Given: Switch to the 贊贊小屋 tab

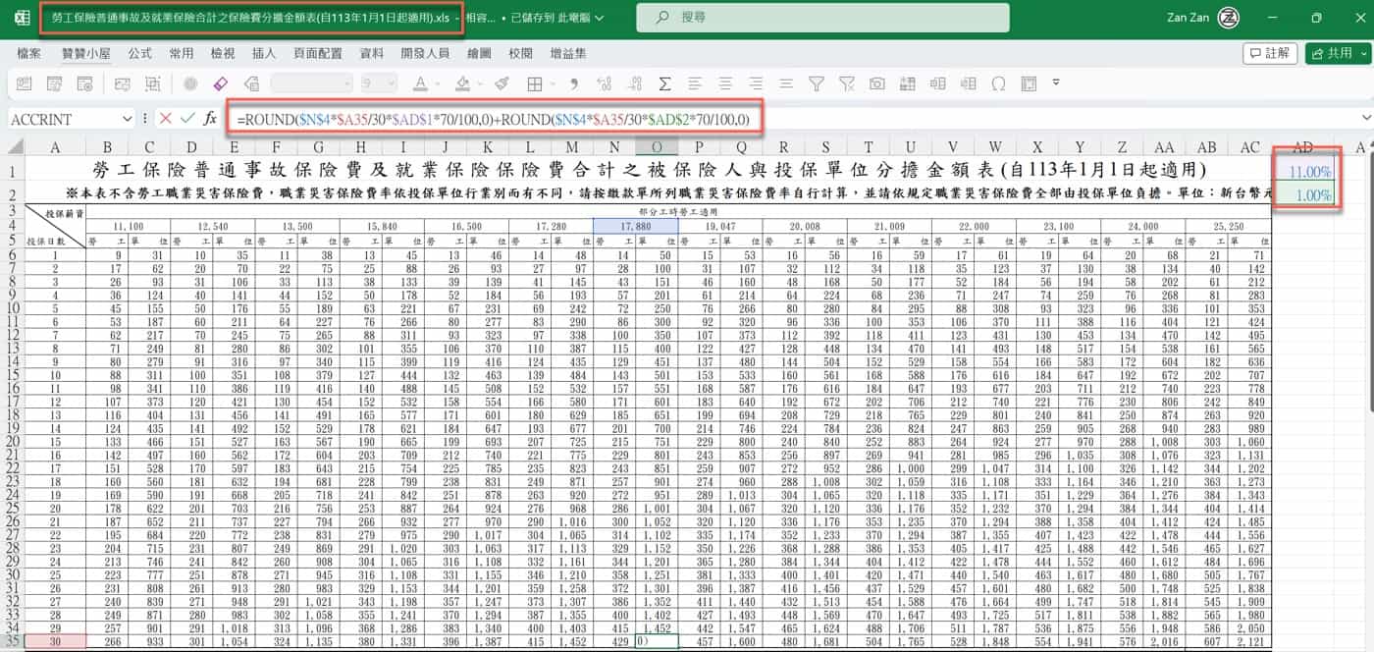Looking at the screenshot, I should 84,53.
